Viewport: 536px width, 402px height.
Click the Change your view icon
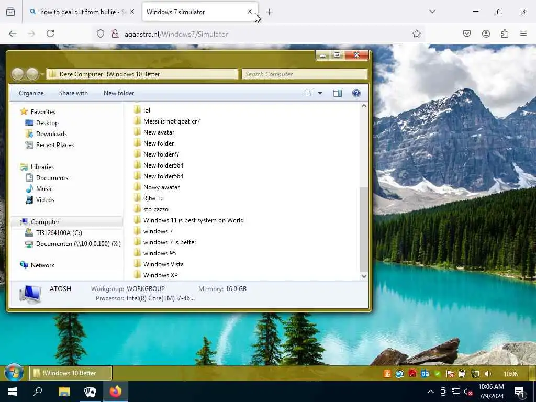[309, 93]
